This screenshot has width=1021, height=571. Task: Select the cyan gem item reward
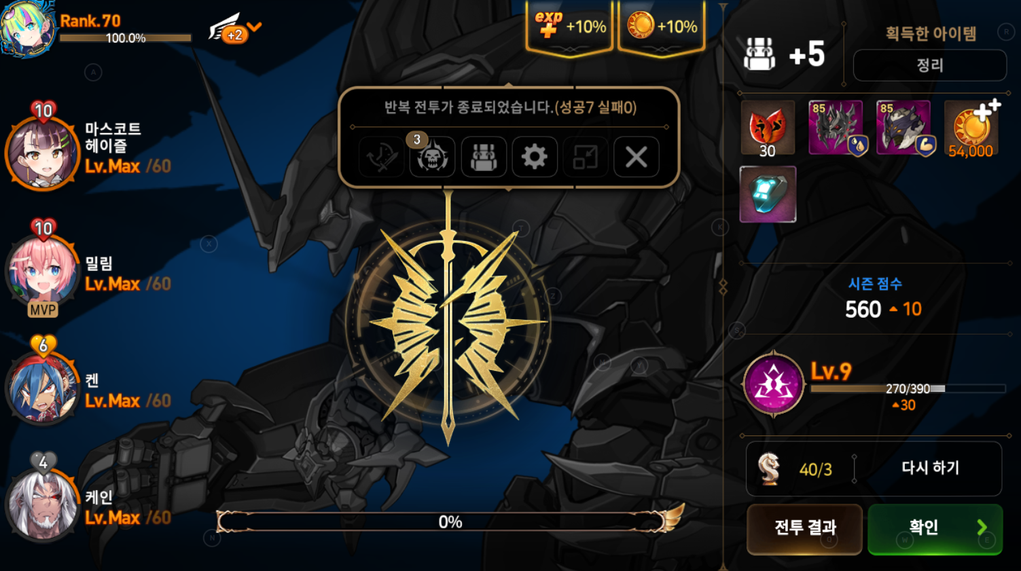pos(768,194)
